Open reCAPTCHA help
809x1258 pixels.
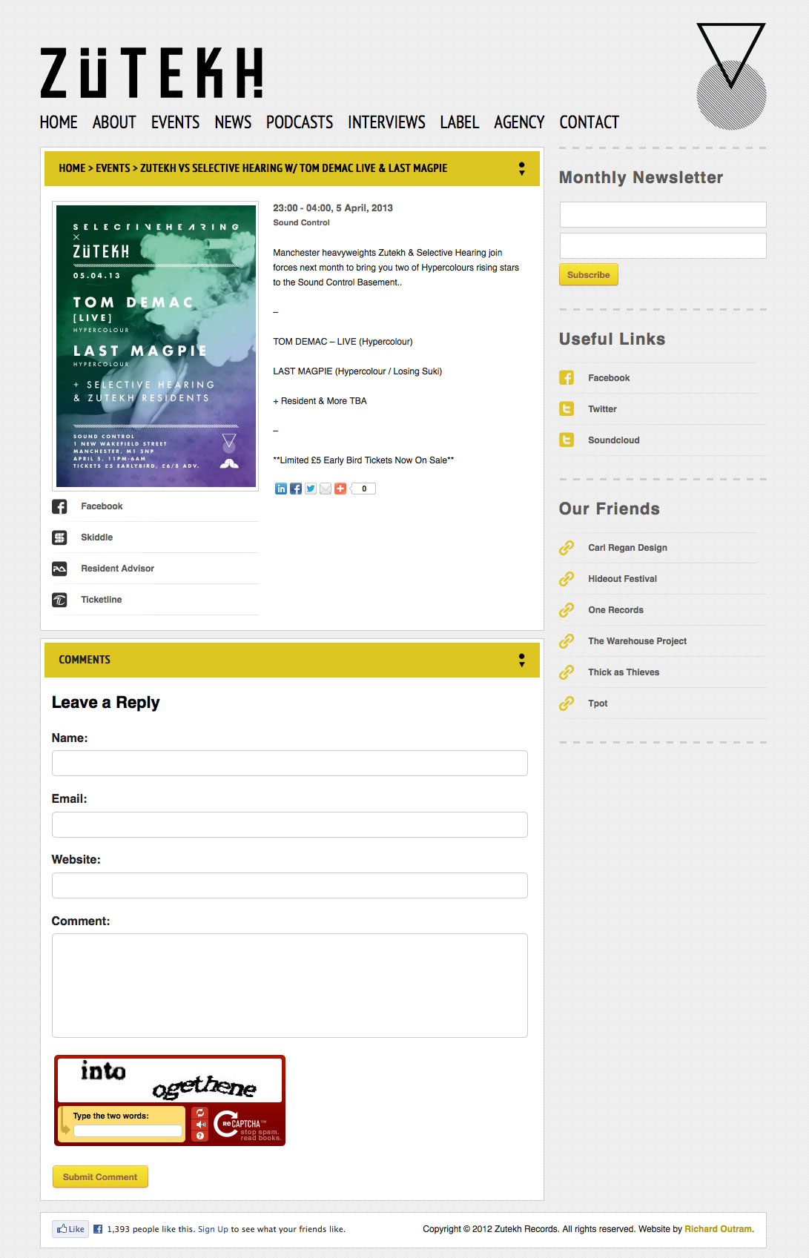pyautogui.click(x=200, y=1136)
